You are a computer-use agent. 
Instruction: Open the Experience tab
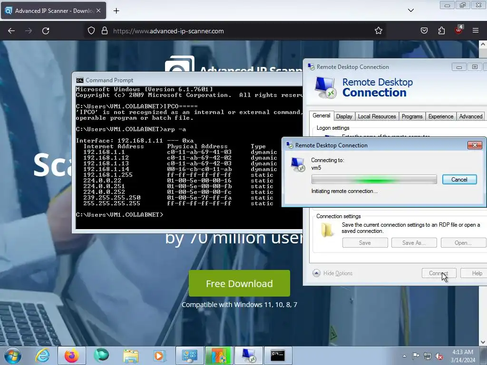(441, 116)
